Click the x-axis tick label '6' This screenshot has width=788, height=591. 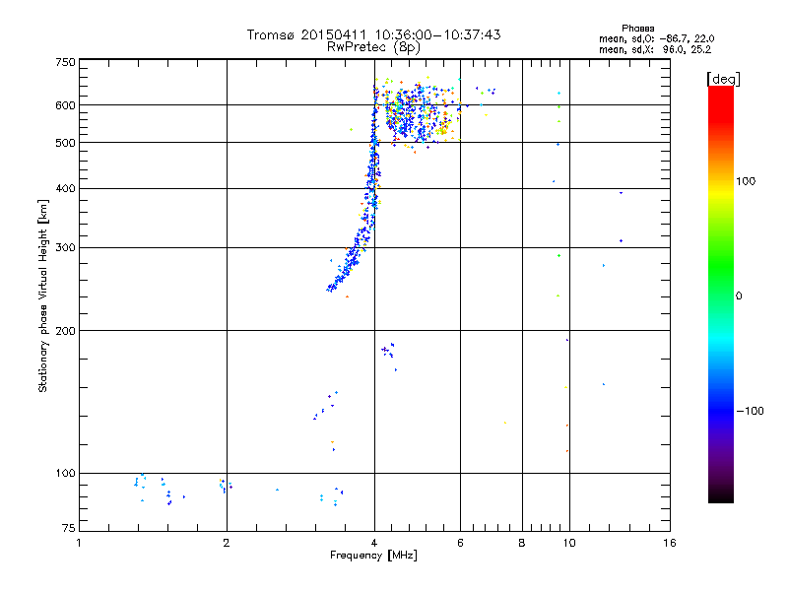pos(460,543)
